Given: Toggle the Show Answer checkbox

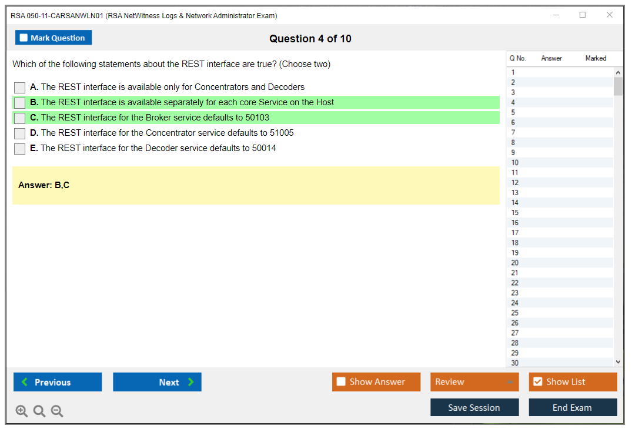Looking at the screenshot, I should coord(342,382).
